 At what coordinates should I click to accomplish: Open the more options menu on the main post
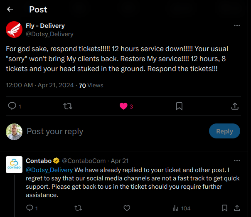click(x=237, y=26)
